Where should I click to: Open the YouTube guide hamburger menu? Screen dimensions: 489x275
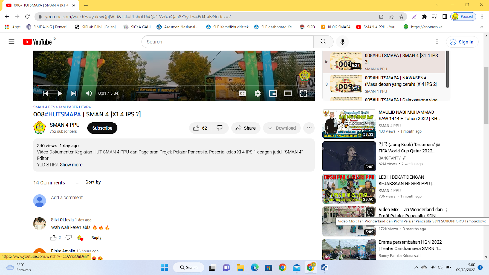tap(11, 42)
